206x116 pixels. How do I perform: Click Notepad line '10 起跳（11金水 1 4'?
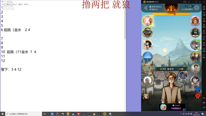click(x=19, y=52)
